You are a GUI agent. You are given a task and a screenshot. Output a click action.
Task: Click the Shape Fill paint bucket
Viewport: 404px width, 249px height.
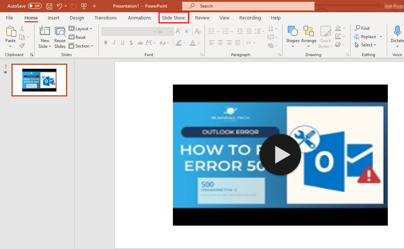click(x=338, y=28)
